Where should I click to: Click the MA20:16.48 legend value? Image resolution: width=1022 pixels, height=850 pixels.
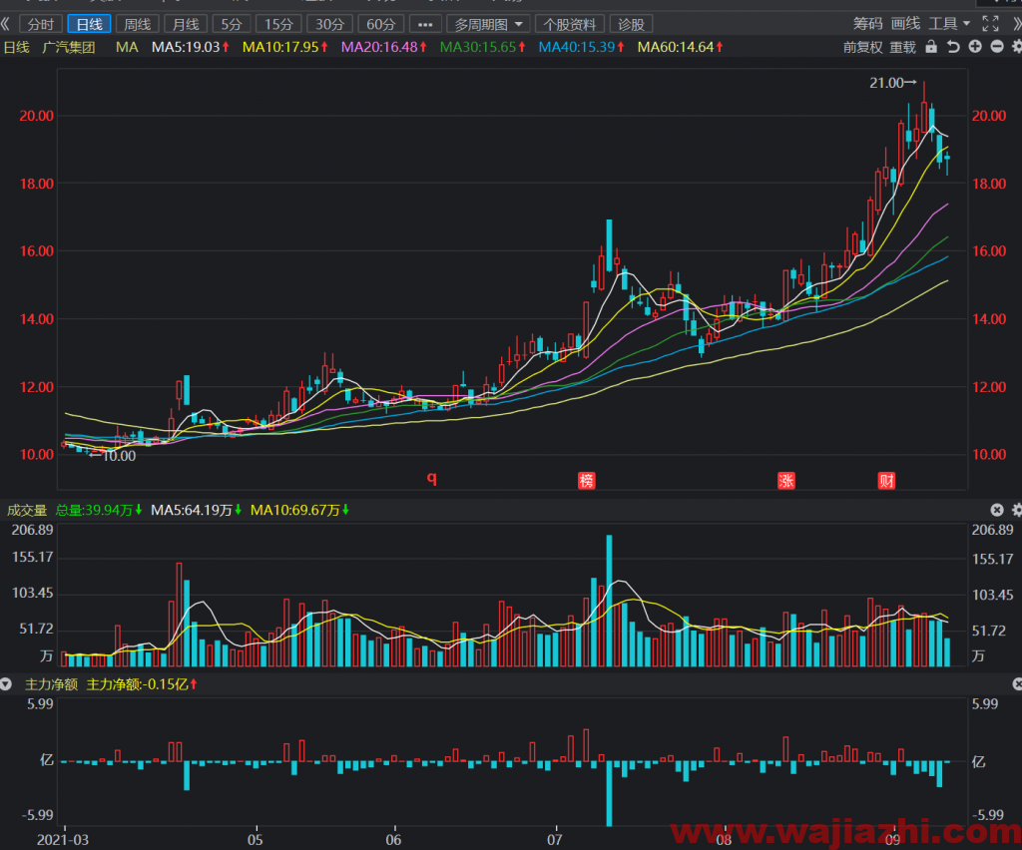pos(384,47)
